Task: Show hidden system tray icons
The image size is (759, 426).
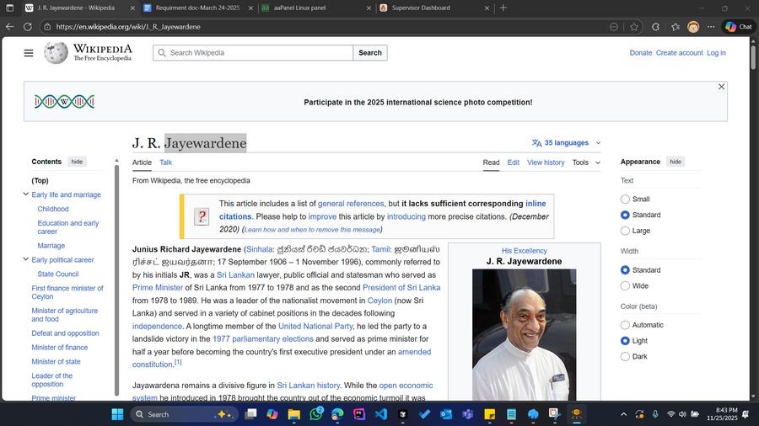Action: [x=623, y=414]
